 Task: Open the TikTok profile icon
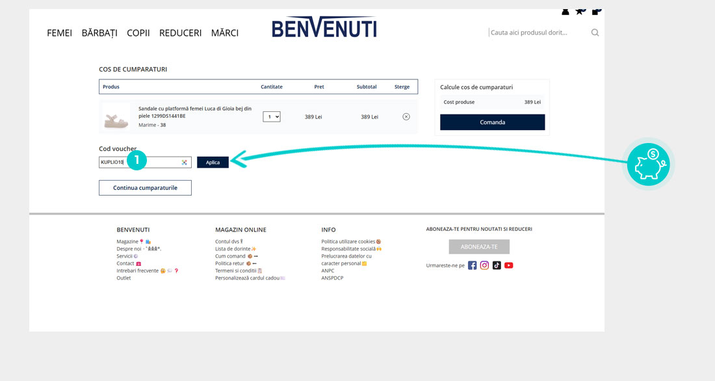coord(497,265)
